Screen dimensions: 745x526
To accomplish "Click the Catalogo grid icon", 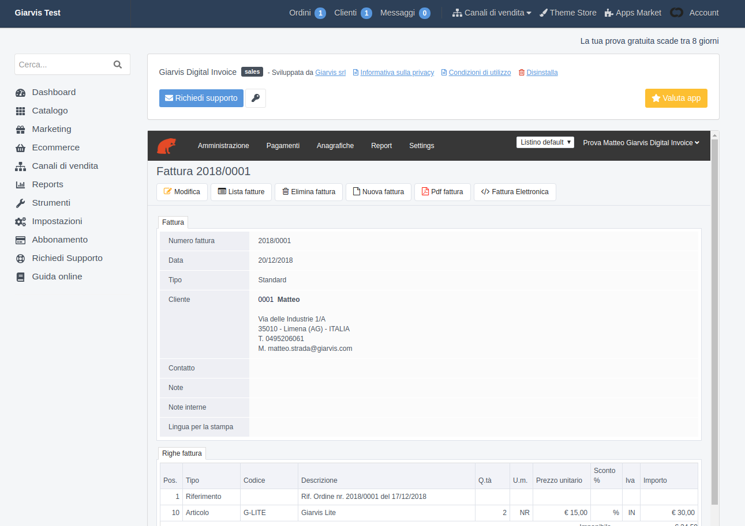I will point(20,111).
